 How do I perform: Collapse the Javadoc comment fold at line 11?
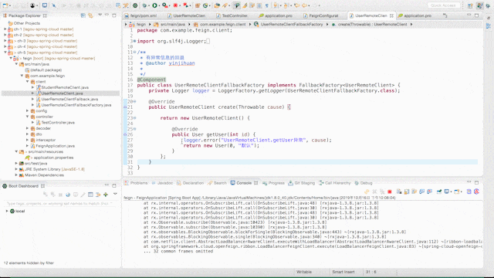pyautogui.click(x=134, y=52)
